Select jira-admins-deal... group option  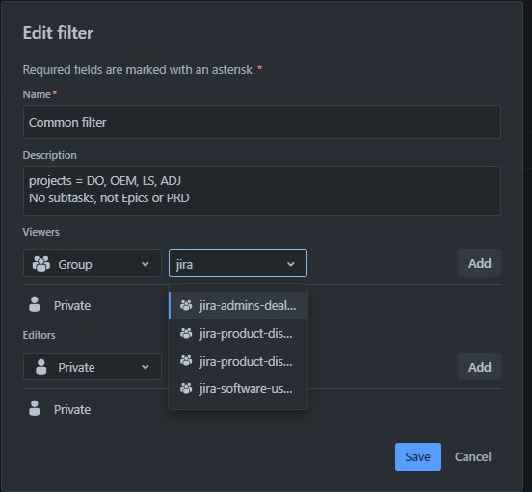tap(238, 305)
